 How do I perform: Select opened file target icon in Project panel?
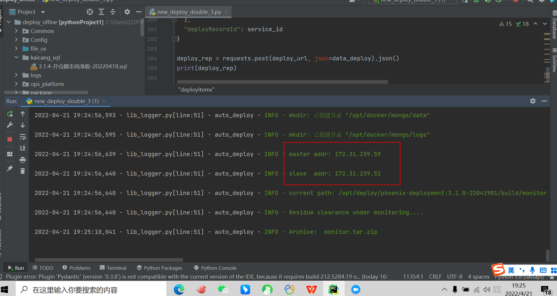(90, 12)
